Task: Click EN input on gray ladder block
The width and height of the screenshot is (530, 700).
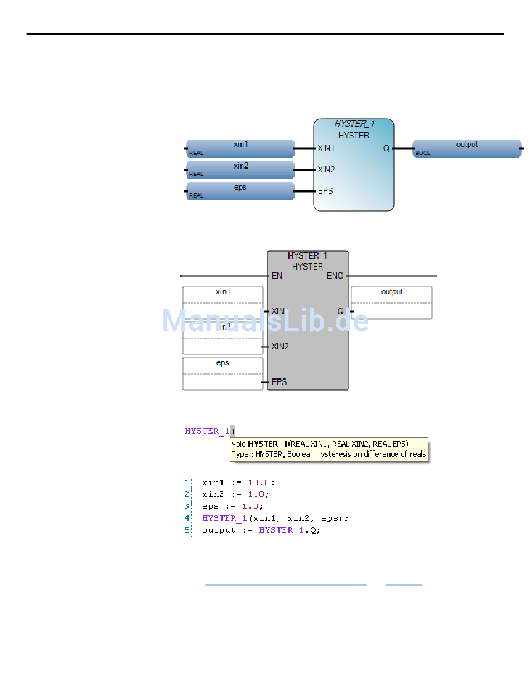Action: [276, 276]
